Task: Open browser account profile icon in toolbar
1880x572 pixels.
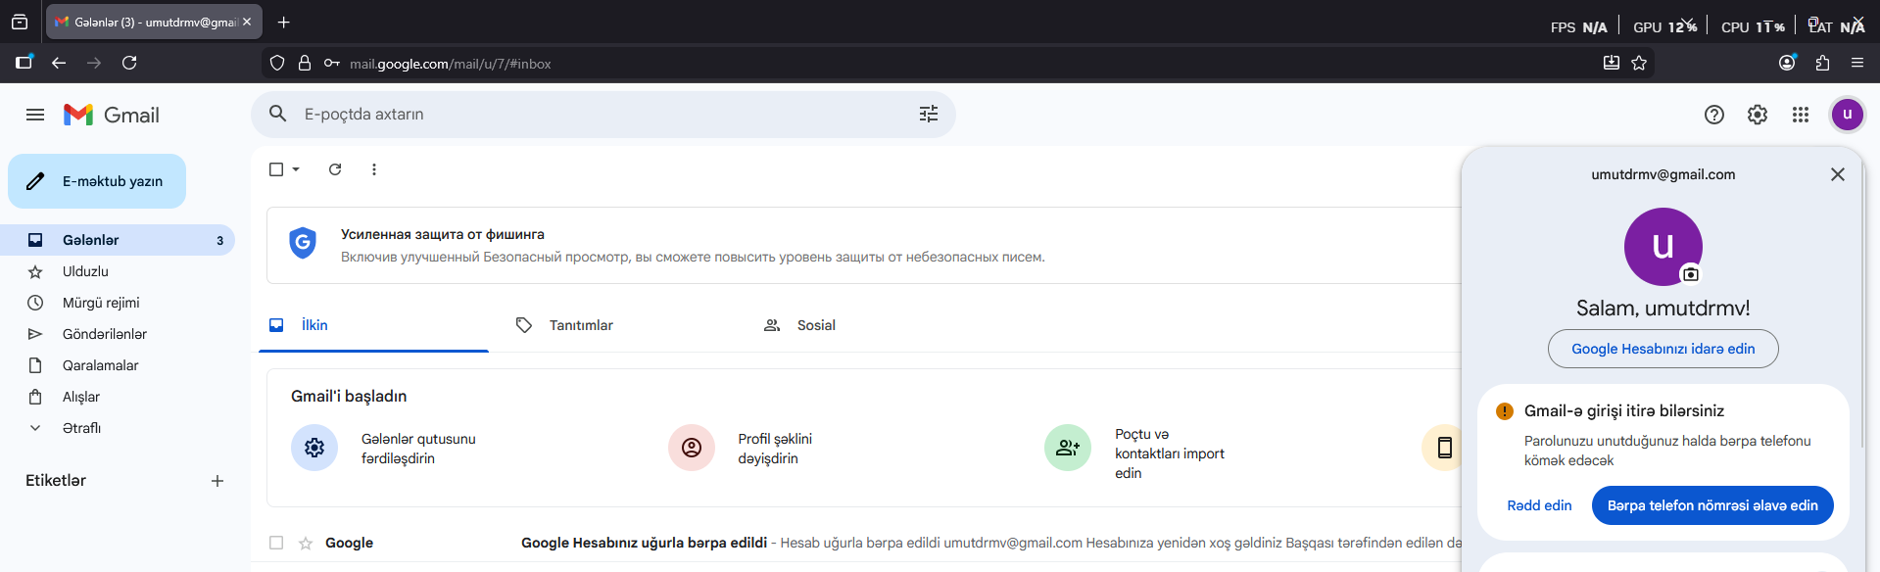Action: click(1787, 63)
